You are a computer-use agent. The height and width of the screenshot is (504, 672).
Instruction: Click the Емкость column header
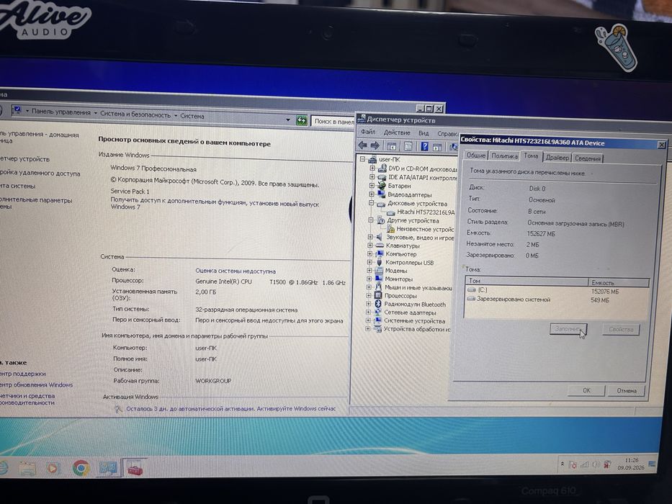pyautogui.click(x=619, y=282)
